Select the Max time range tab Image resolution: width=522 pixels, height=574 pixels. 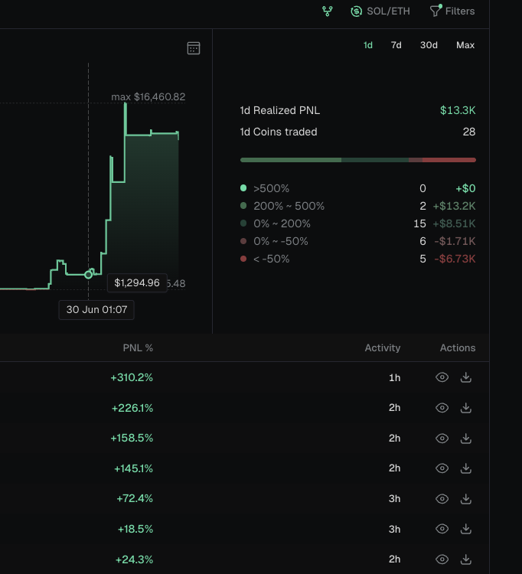[465, 45]
